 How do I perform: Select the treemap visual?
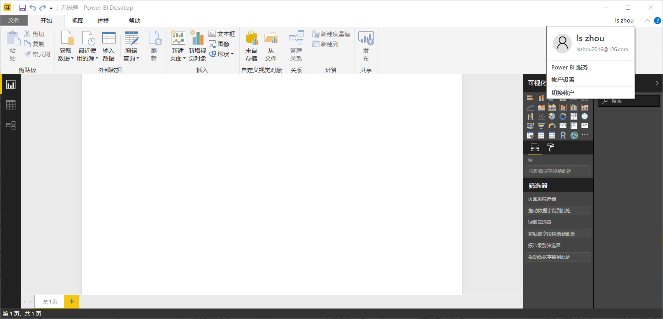pyautogui.click(x=574, y=116)
